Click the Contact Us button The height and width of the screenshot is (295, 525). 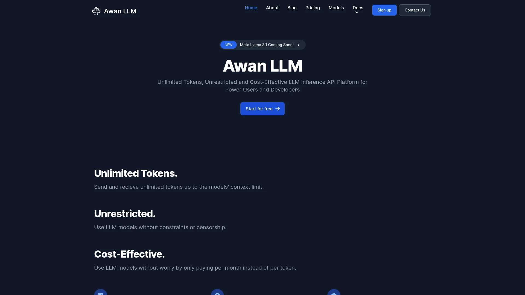click(415, 10)
